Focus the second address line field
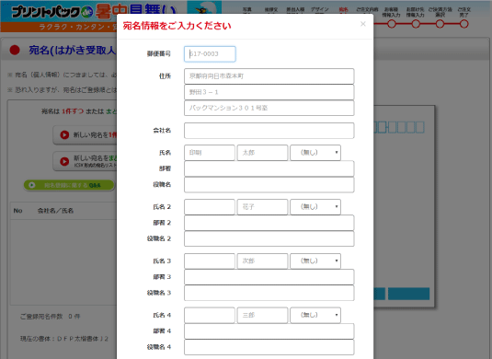The width and height of the screenshot is (492, 359). coord(269,92)
